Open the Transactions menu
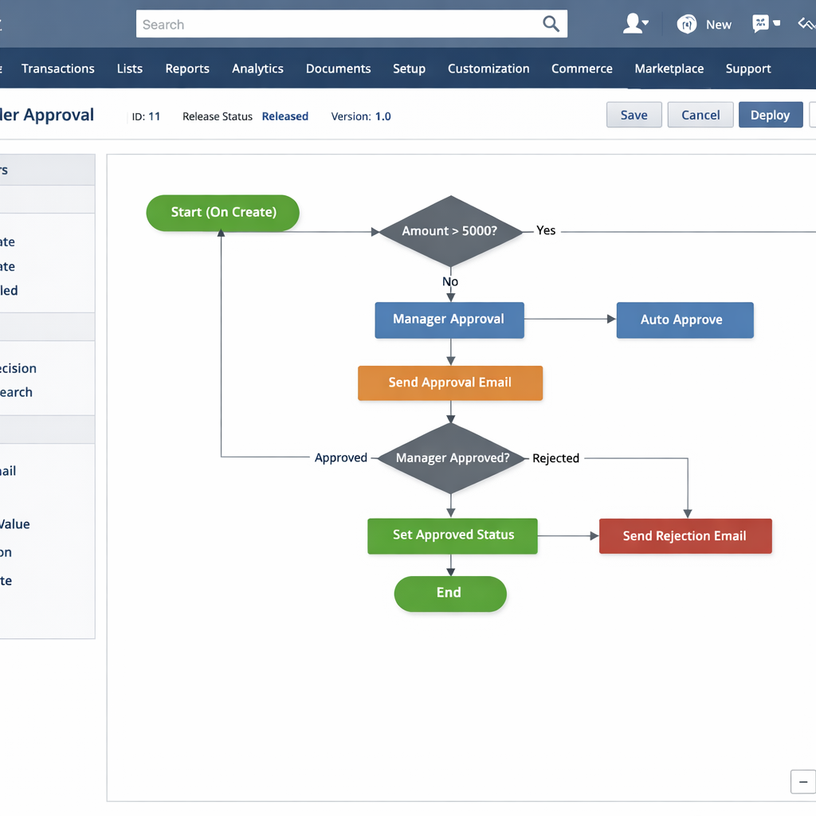This screenshot has width=816, height=816. (58, 69)
